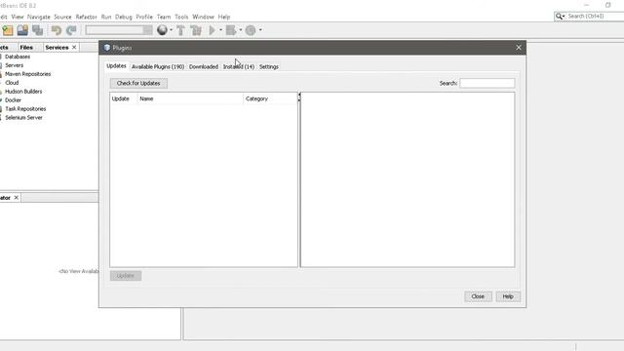
Task: Click the Run Project play icon
Action: point(213,30)
